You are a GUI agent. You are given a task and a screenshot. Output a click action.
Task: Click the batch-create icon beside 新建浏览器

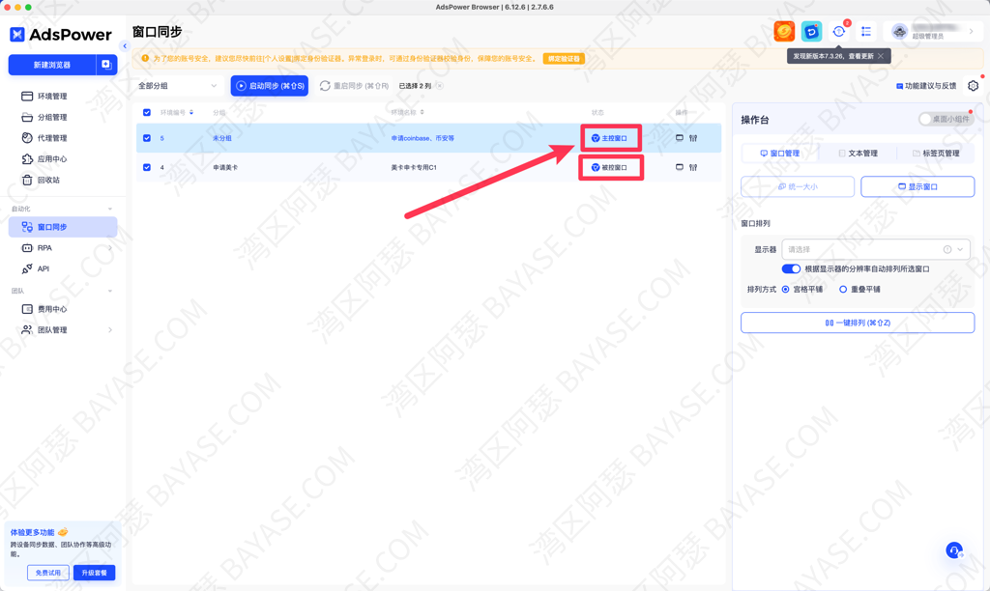tap(106, 65)
